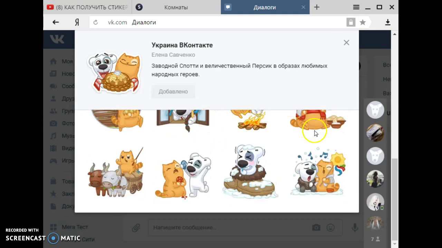Open a new tab with plus button
This screenshot has width=442, height=248.
coord(317,7)
